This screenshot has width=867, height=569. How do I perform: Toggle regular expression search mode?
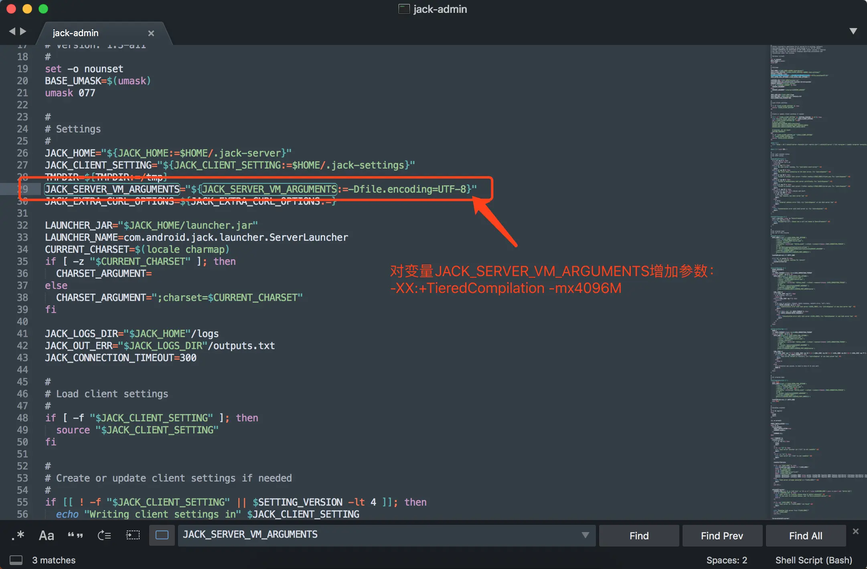(x=18, y=535)
